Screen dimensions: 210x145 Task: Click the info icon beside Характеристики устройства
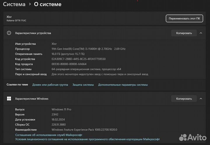point(9,33)
